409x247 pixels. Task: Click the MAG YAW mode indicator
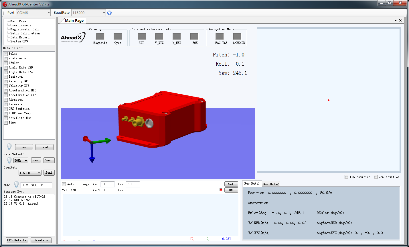(220, 36)
